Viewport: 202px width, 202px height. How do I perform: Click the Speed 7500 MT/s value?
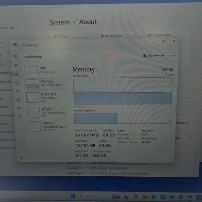(x=148, y=131)
